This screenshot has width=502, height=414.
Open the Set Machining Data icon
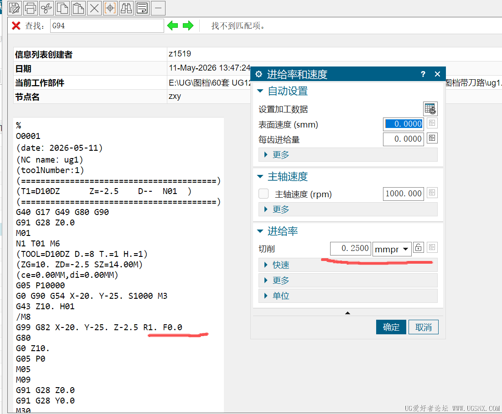[430, 109]
